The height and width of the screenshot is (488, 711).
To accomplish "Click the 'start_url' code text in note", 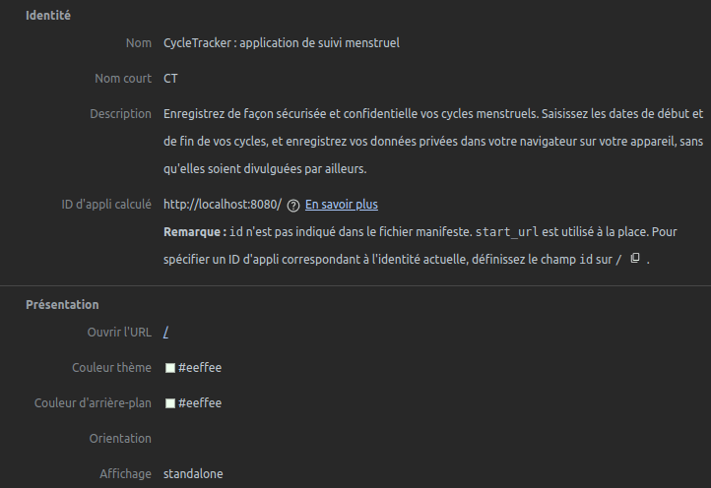I will point(505,232).
